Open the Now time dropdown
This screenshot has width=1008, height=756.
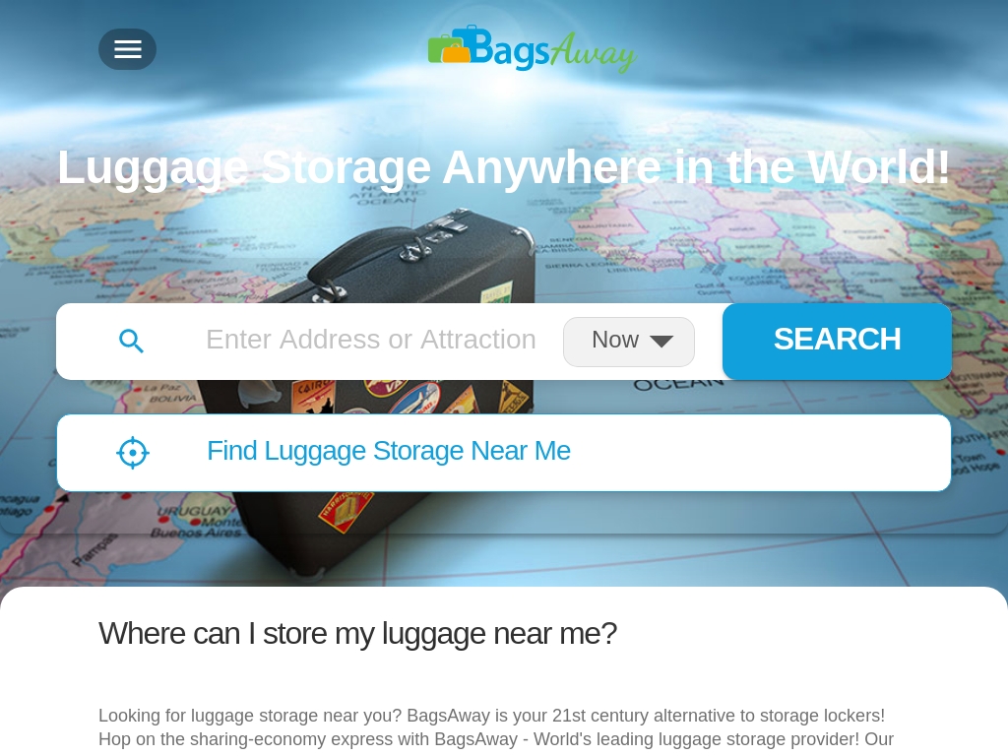629,342
